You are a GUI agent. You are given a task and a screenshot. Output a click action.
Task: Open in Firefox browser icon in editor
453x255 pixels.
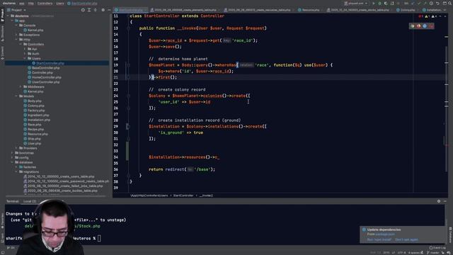[418, 26]
